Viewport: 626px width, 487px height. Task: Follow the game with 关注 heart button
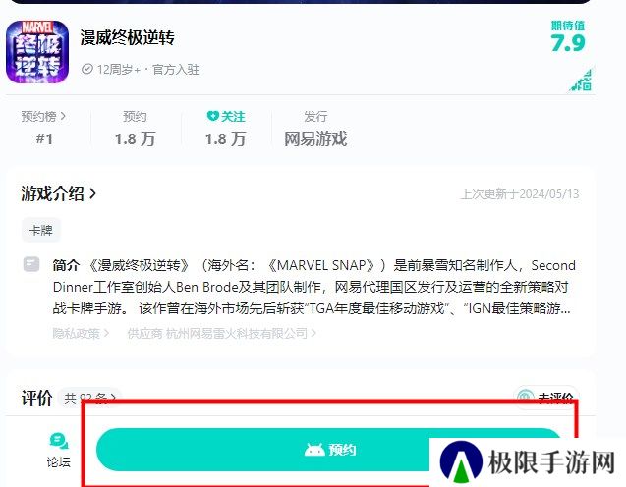point(226,117)
